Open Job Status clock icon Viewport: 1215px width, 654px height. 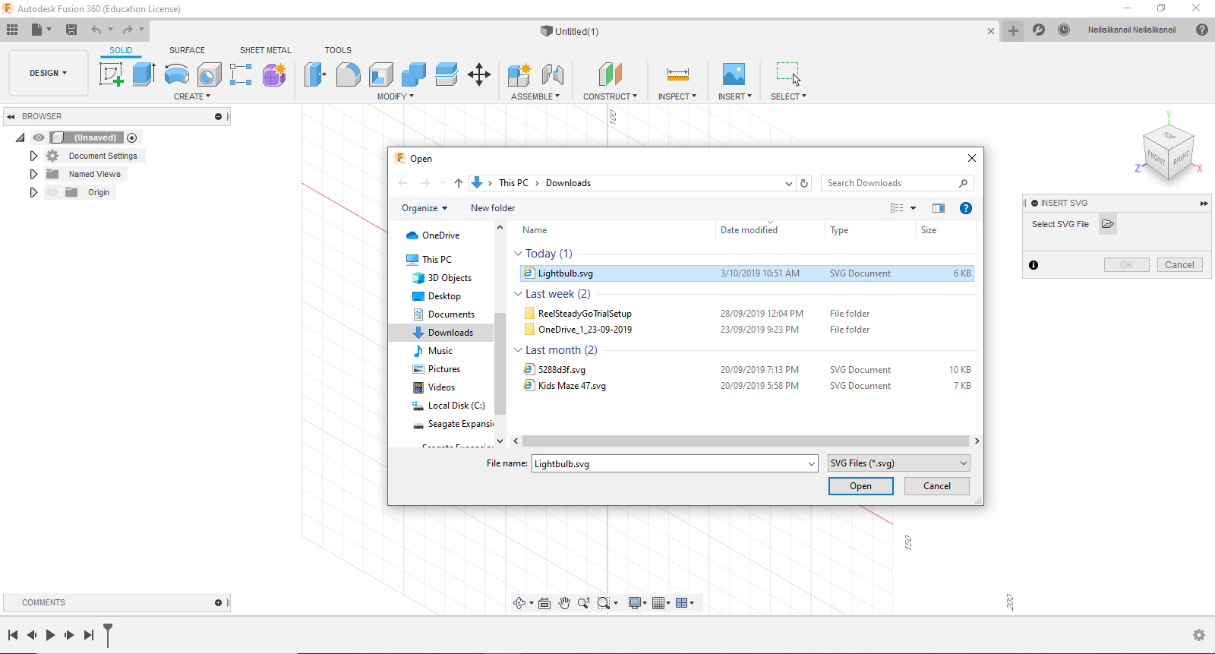[x=1064, y=30]
